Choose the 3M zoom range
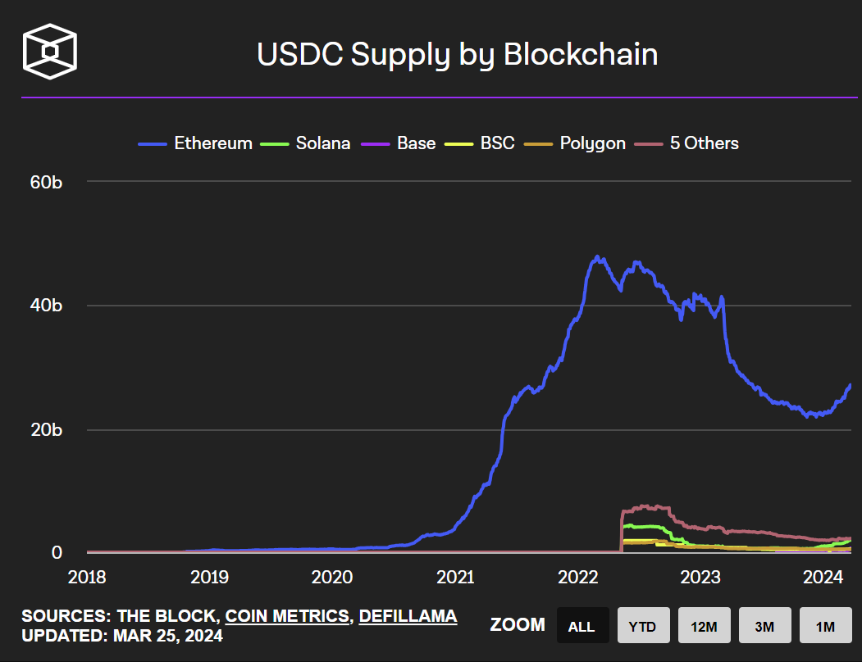 [764, 626]
